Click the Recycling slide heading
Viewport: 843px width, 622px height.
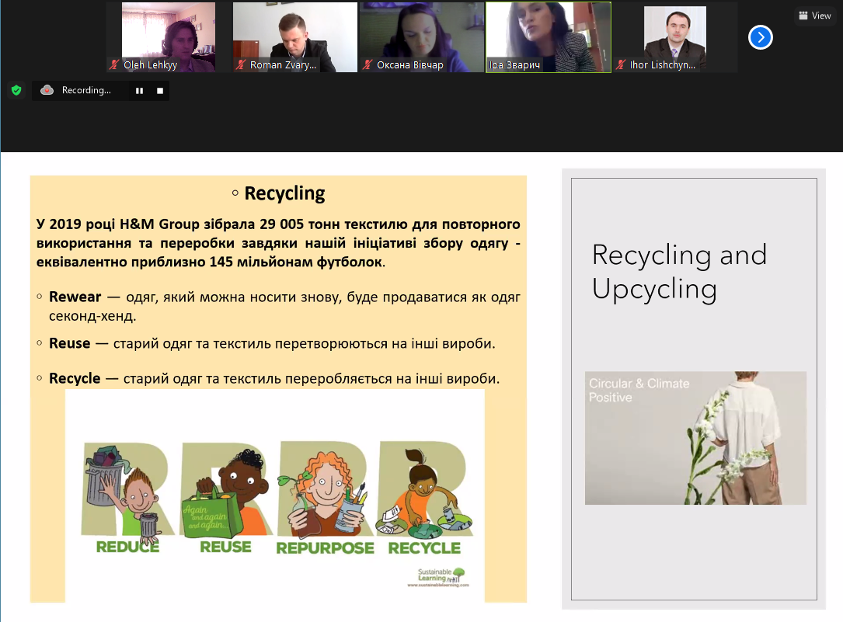284,193
